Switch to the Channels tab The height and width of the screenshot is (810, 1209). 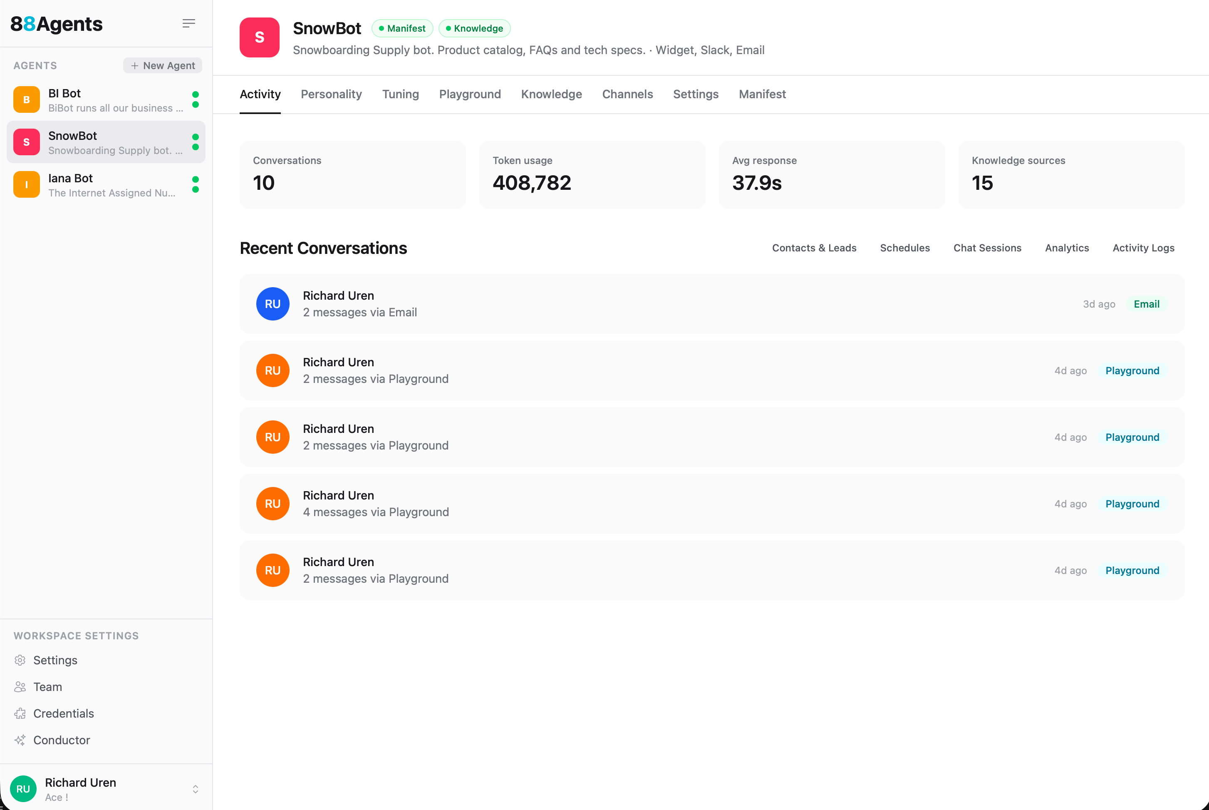[627, 94]
